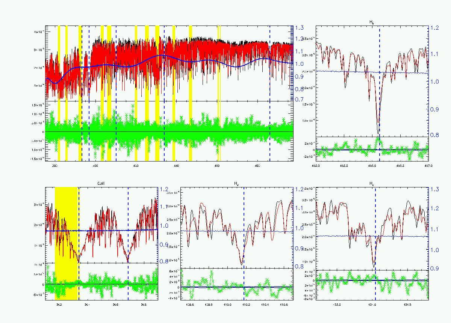This screenshot has width=451, height=323.
Task: Pick the 410.4 tick on H_d x-axis
Action: pyautogui.click(x=265, y=305)
